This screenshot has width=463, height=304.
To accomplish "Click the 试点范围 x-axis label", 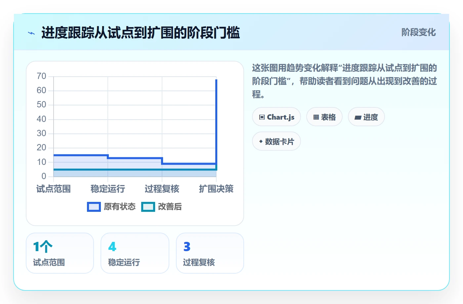I will (x=54, y=189).
